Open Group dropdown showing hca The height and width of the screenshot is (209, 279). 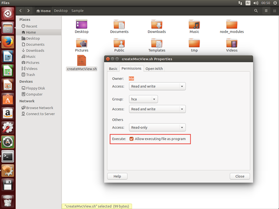tap(143, 99)
